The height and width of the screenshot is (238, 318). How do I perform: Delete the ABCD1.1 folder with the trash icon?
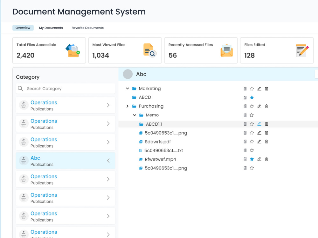[x=266, y=124]
